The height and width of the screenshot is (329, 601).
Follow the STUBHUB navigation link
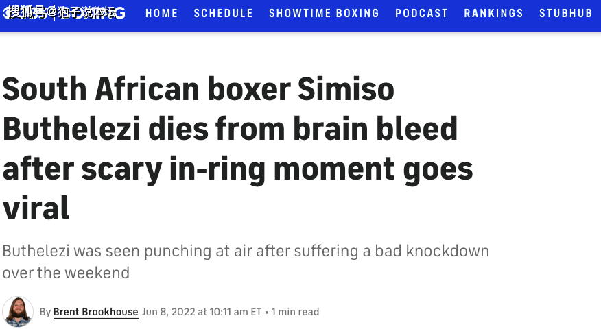[566, 14]
